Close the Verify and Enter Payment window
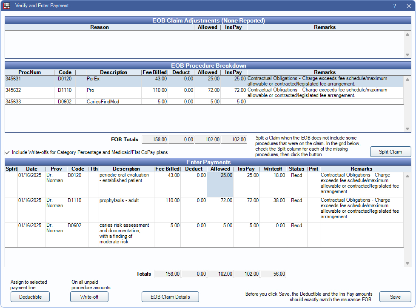The height and width of the screenshot is (308, 416). 408,6
